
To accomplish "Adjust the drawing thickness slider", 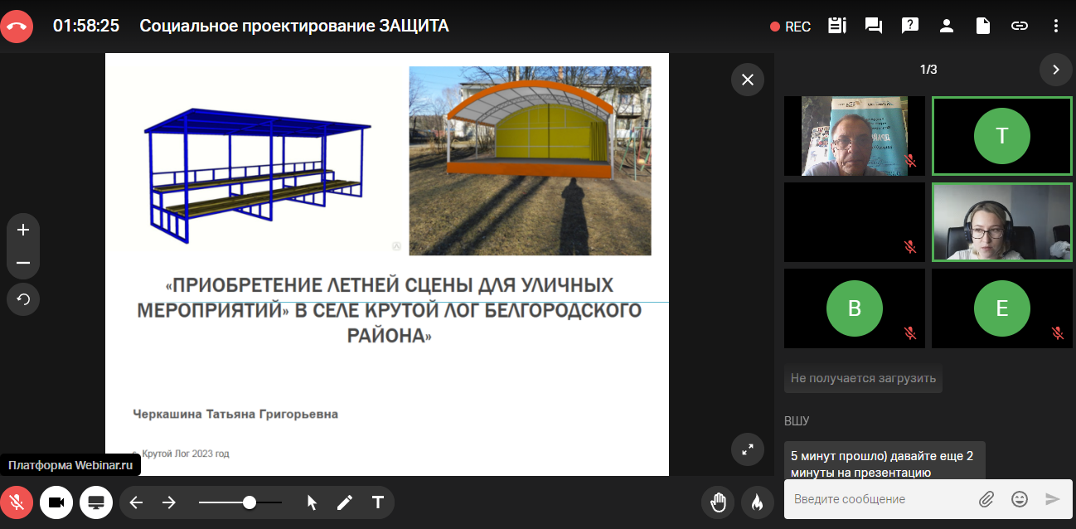I will 249,502.
